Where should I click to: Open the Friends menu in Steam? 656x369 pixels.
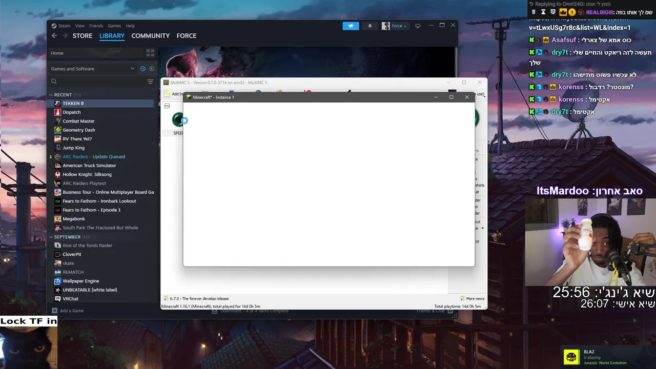96,26
